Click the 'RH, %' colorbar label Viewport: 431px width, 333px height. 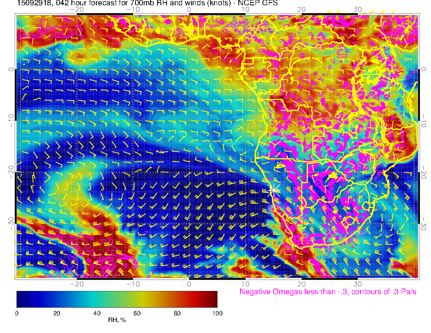117,320
